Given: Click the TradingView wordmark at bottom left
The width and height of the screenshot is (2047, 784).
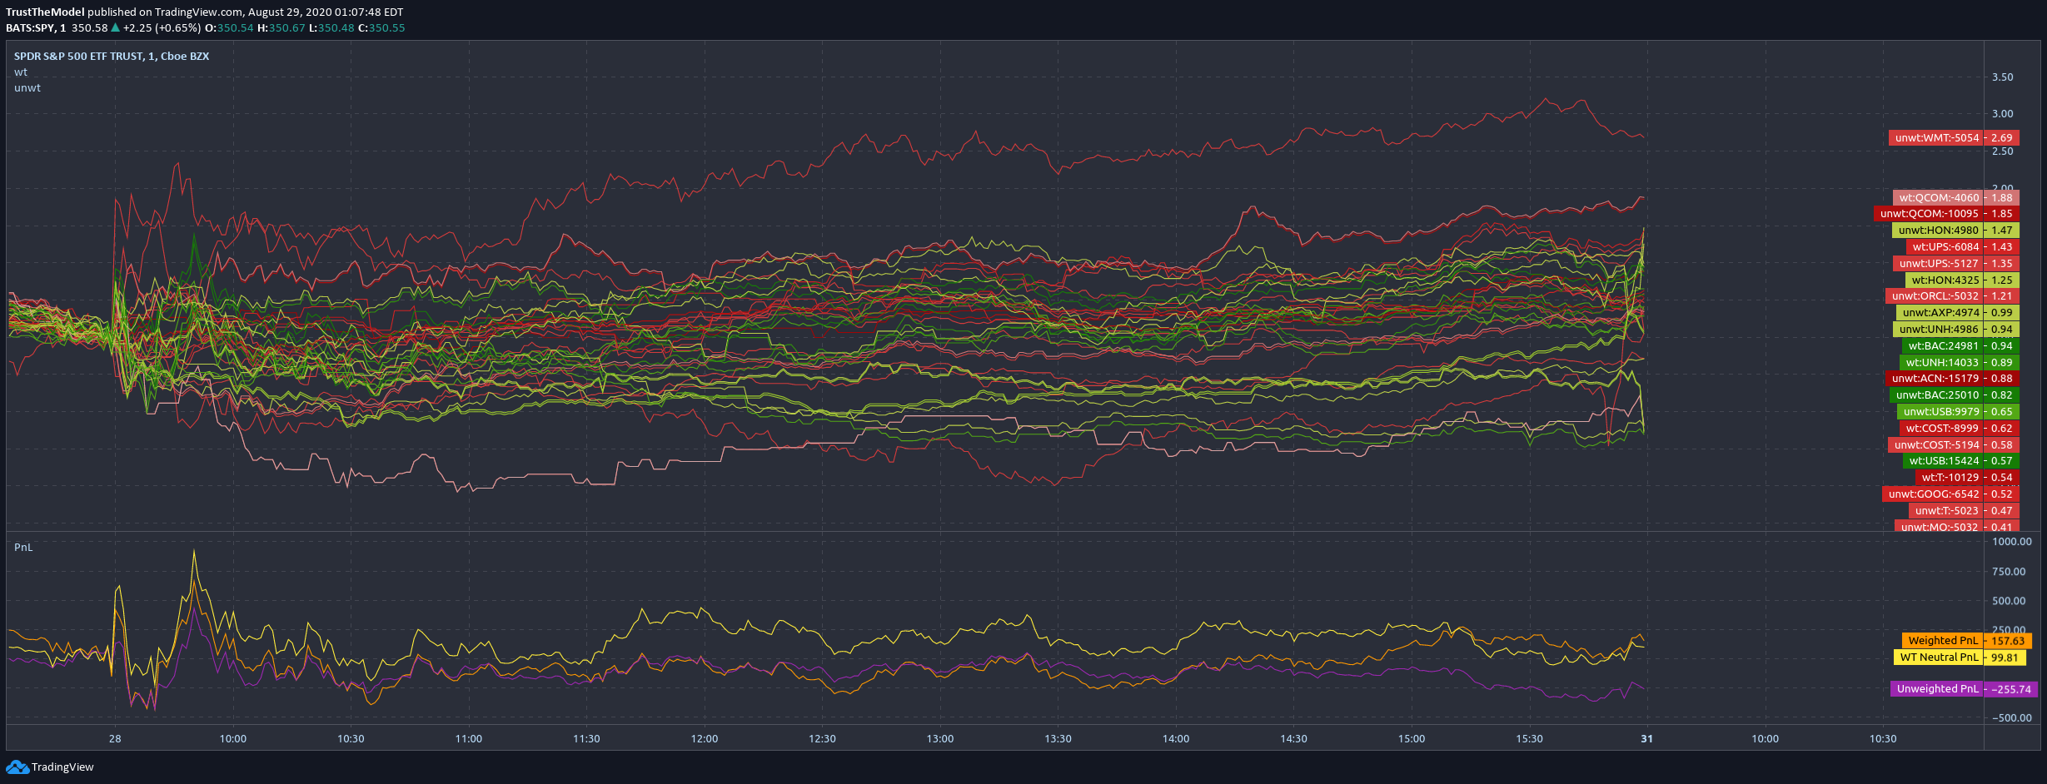Looking at the screenshot, I should coord(62,767).
